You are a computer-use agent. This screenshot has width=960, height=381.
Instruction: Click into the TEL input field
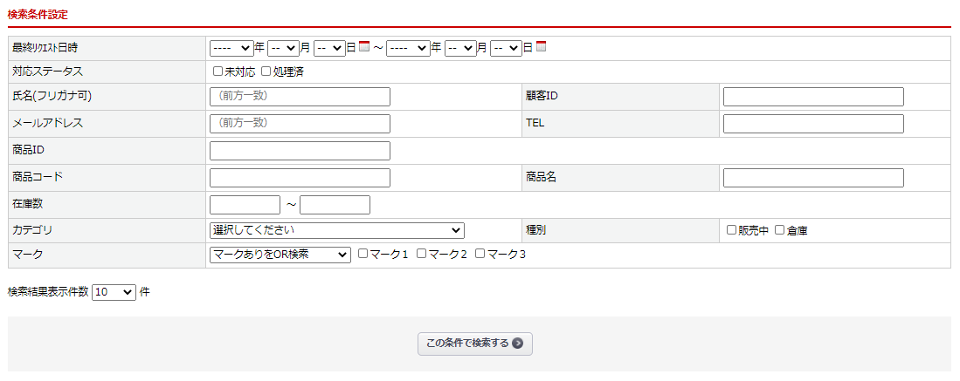813,124
